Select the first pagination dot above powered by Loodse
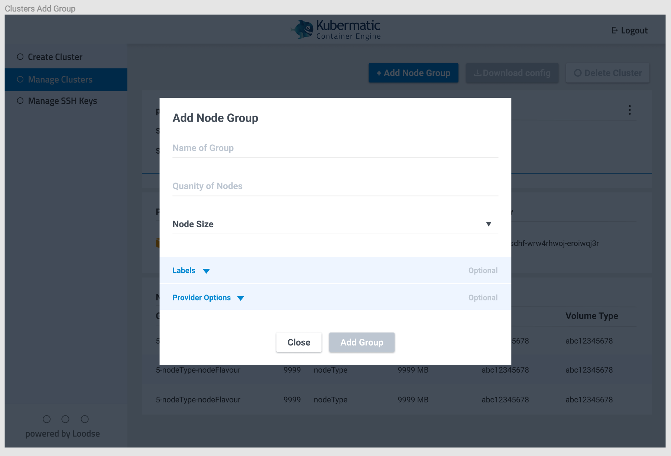This screenshot has width=671, height=456. tap(46, 419)
